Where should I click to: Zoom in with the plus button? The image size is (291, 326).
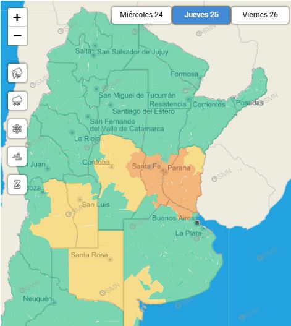coord(17,17)
